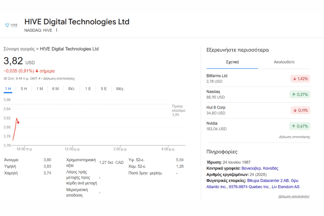
Task: Click the HIVE company logo
Action: click(11, 25)
